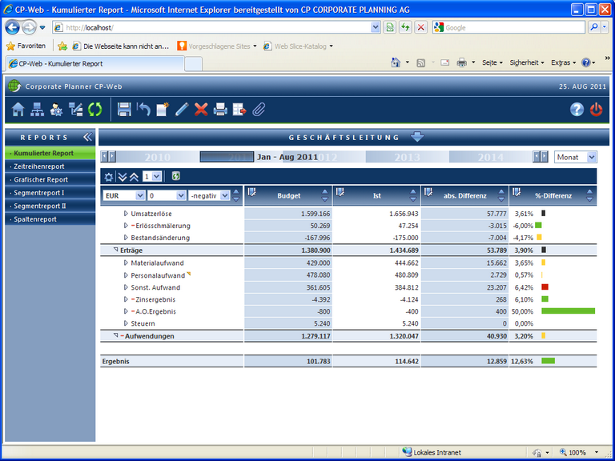Screen dimensions: 615x461
Task: Create a new note document icon
Action: (x=163, y=110)
